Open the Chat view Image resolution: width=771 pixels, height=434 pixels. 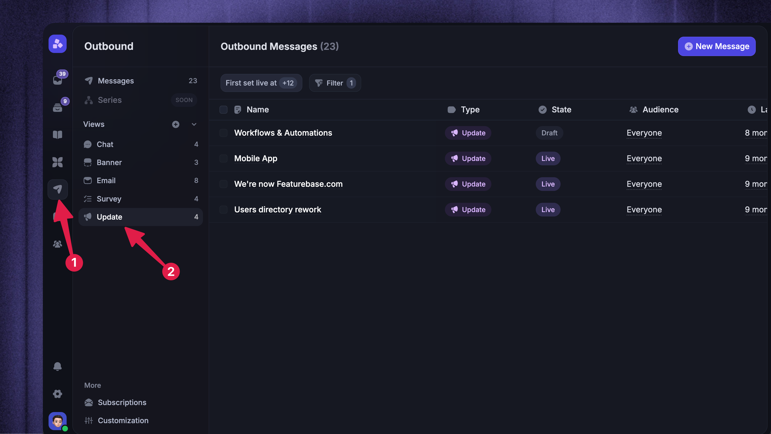click(x=141, y=144)
